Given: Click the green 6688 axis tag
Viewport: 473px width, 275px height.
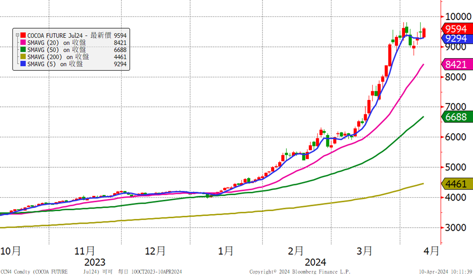Looking at the screenshot, I should pos(457,117).
